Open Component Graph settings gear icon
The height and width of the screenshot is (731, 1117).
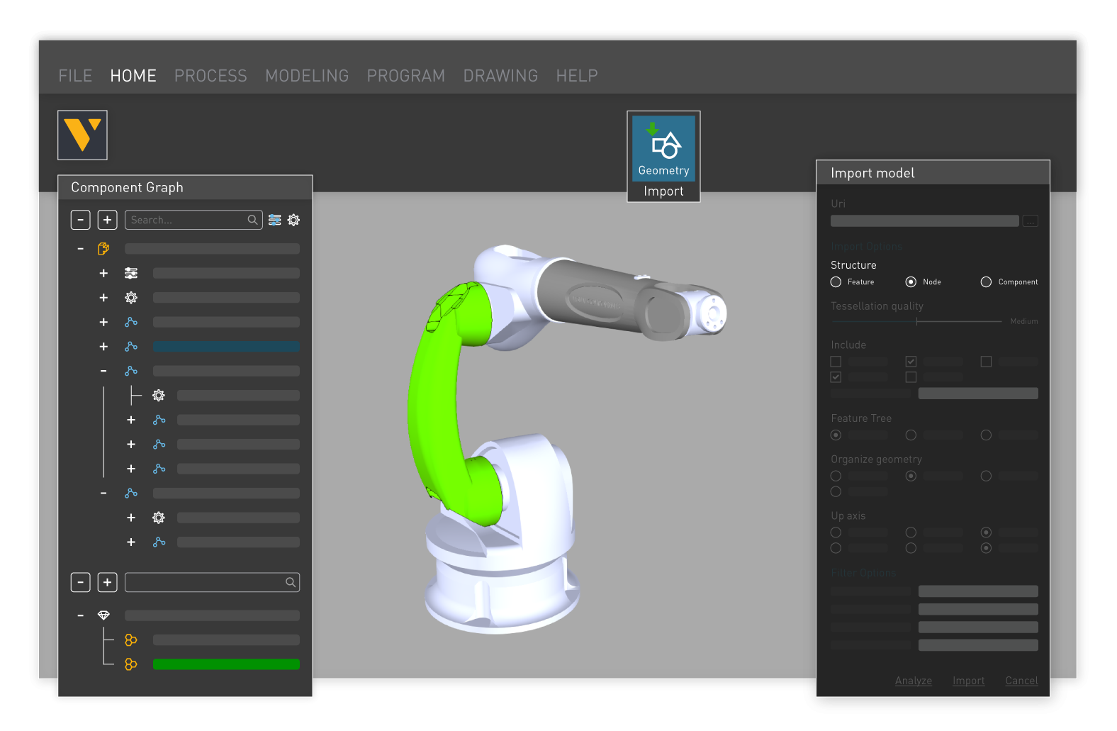[x=293, y=220]
